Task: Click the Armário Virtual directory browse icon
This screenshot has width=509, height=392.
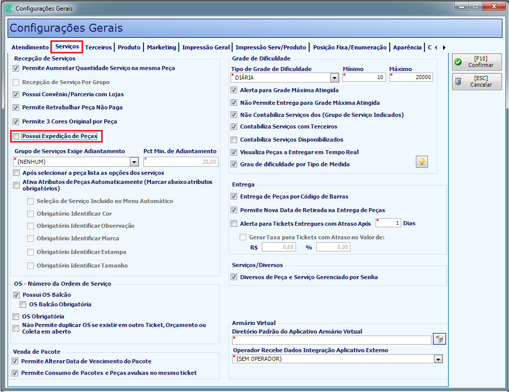Action: (440, 339)
